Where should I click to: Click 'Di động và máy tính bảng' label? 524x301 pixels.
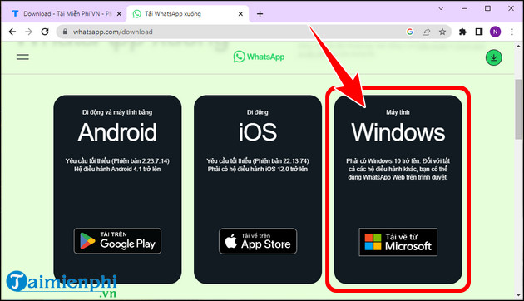pyautogui.click(x=117, y=112)
